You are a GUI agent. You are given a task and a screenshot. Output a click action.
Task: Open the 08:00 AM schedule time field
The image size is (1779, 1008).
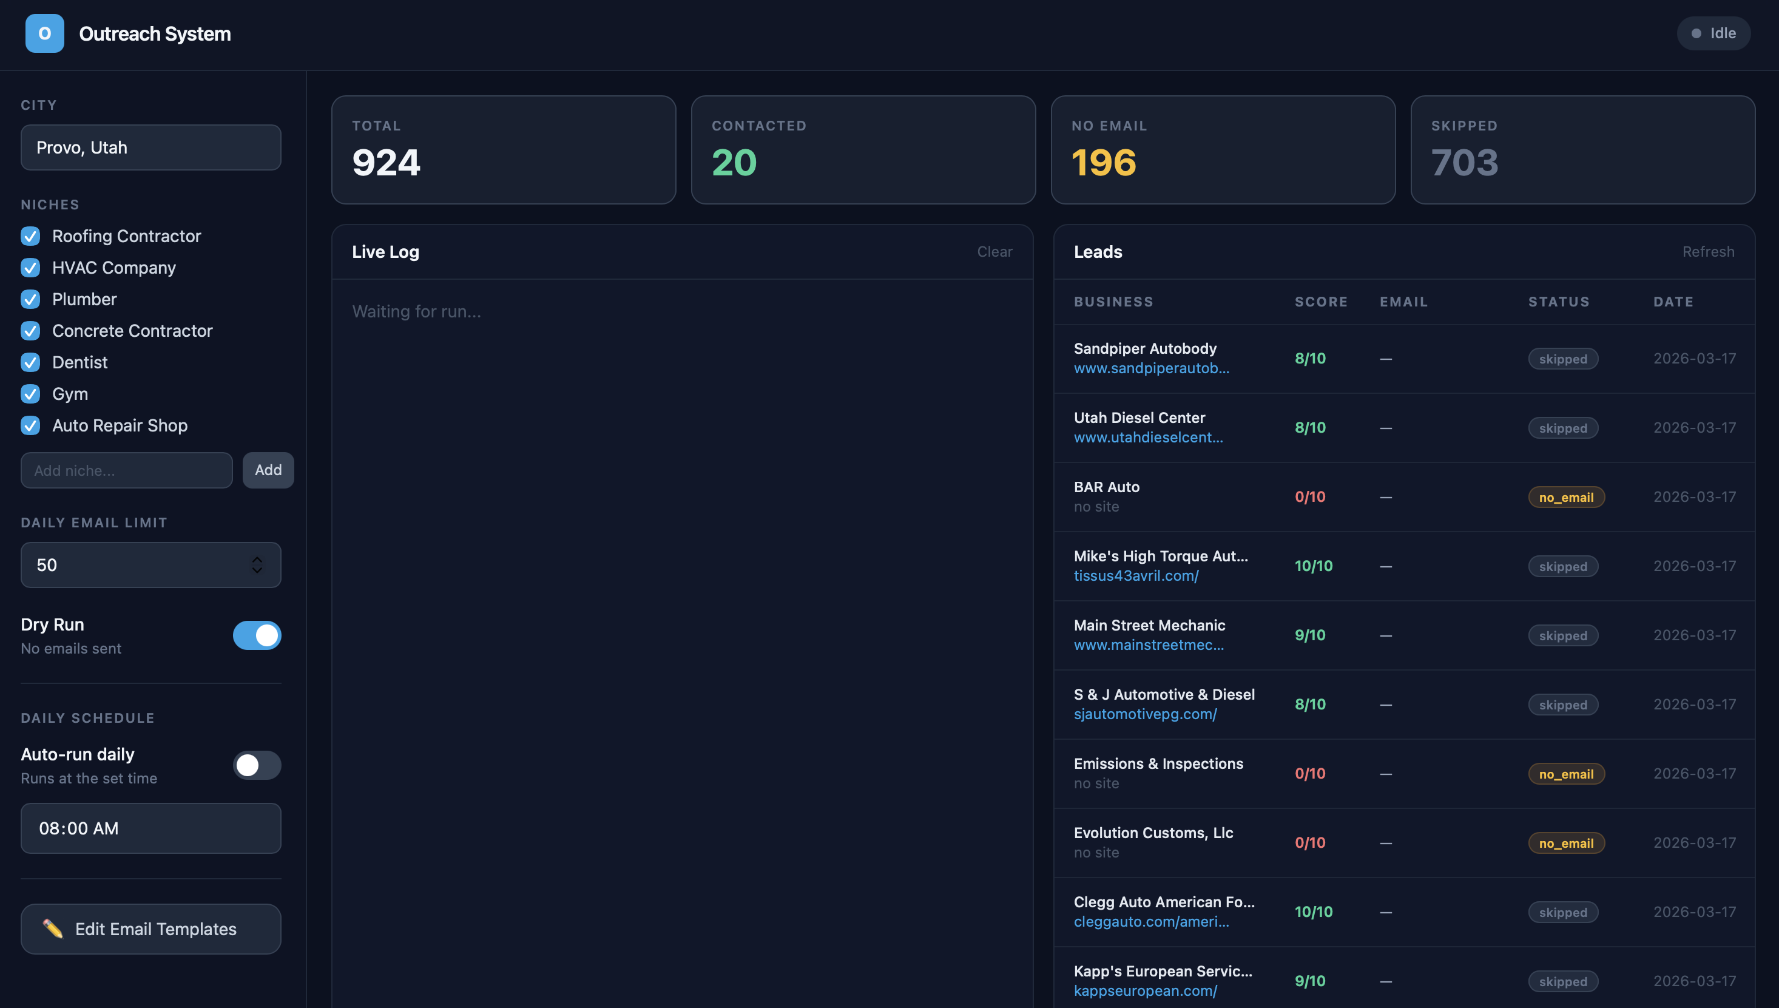click(150, 827)
